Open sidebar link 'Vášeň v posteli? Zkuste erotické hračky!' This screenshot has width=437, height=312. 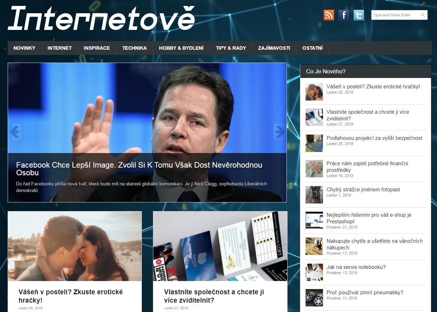tap(373, 87)
